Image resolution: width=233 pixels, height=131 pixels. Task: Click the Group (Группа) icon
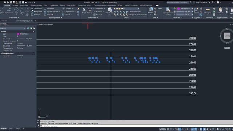[196, 11]
